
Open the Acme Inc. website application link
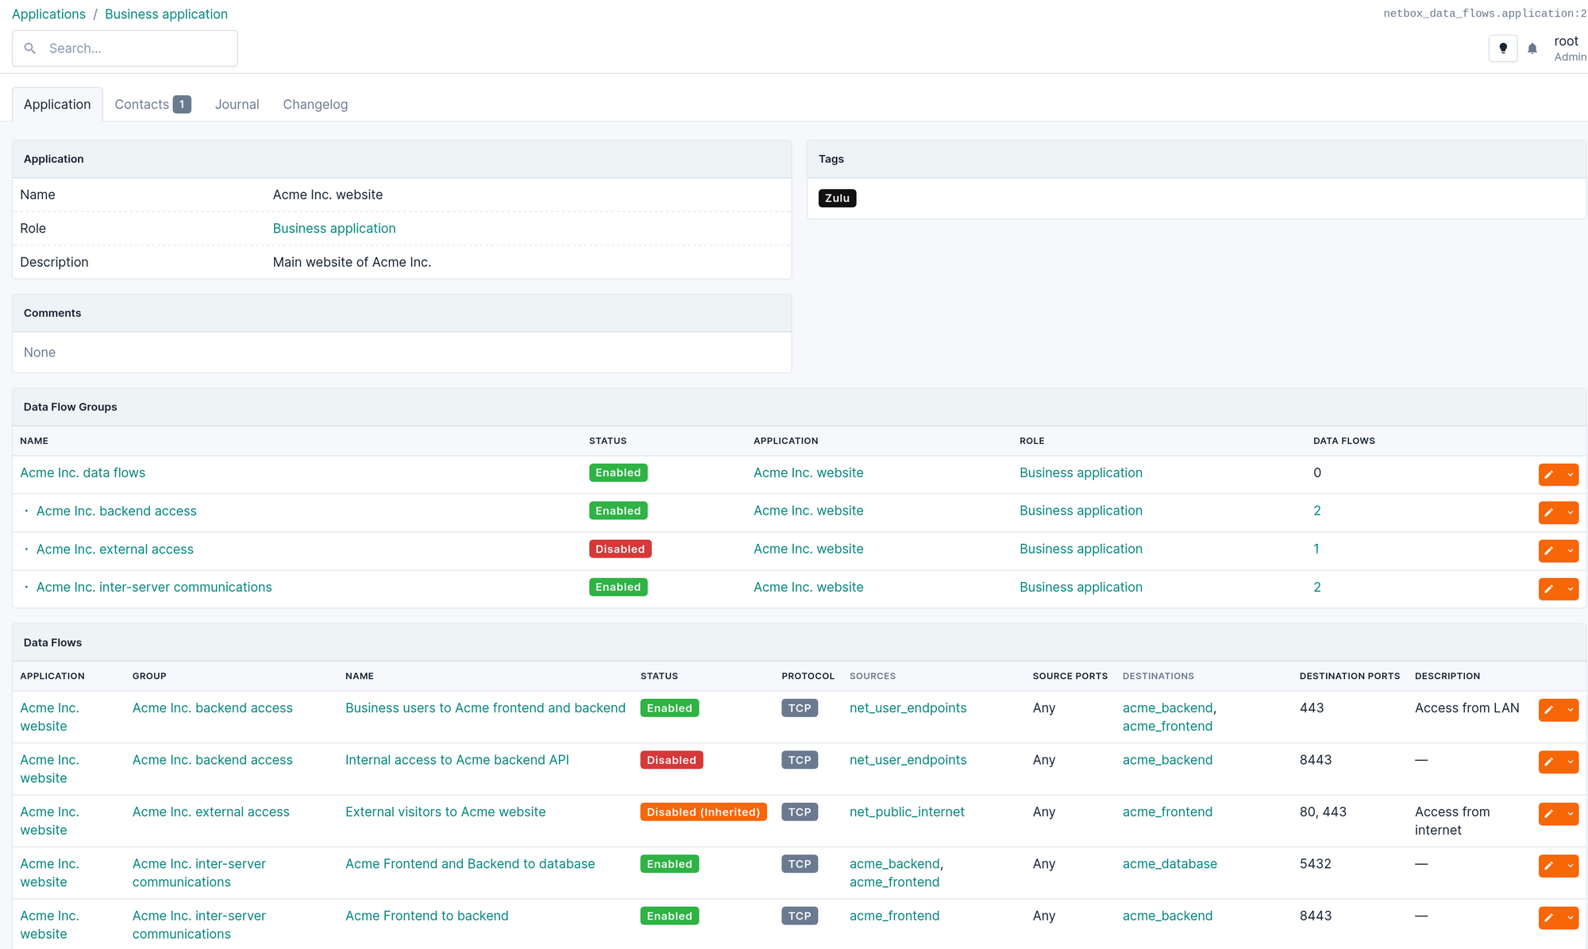click(807, 471)
